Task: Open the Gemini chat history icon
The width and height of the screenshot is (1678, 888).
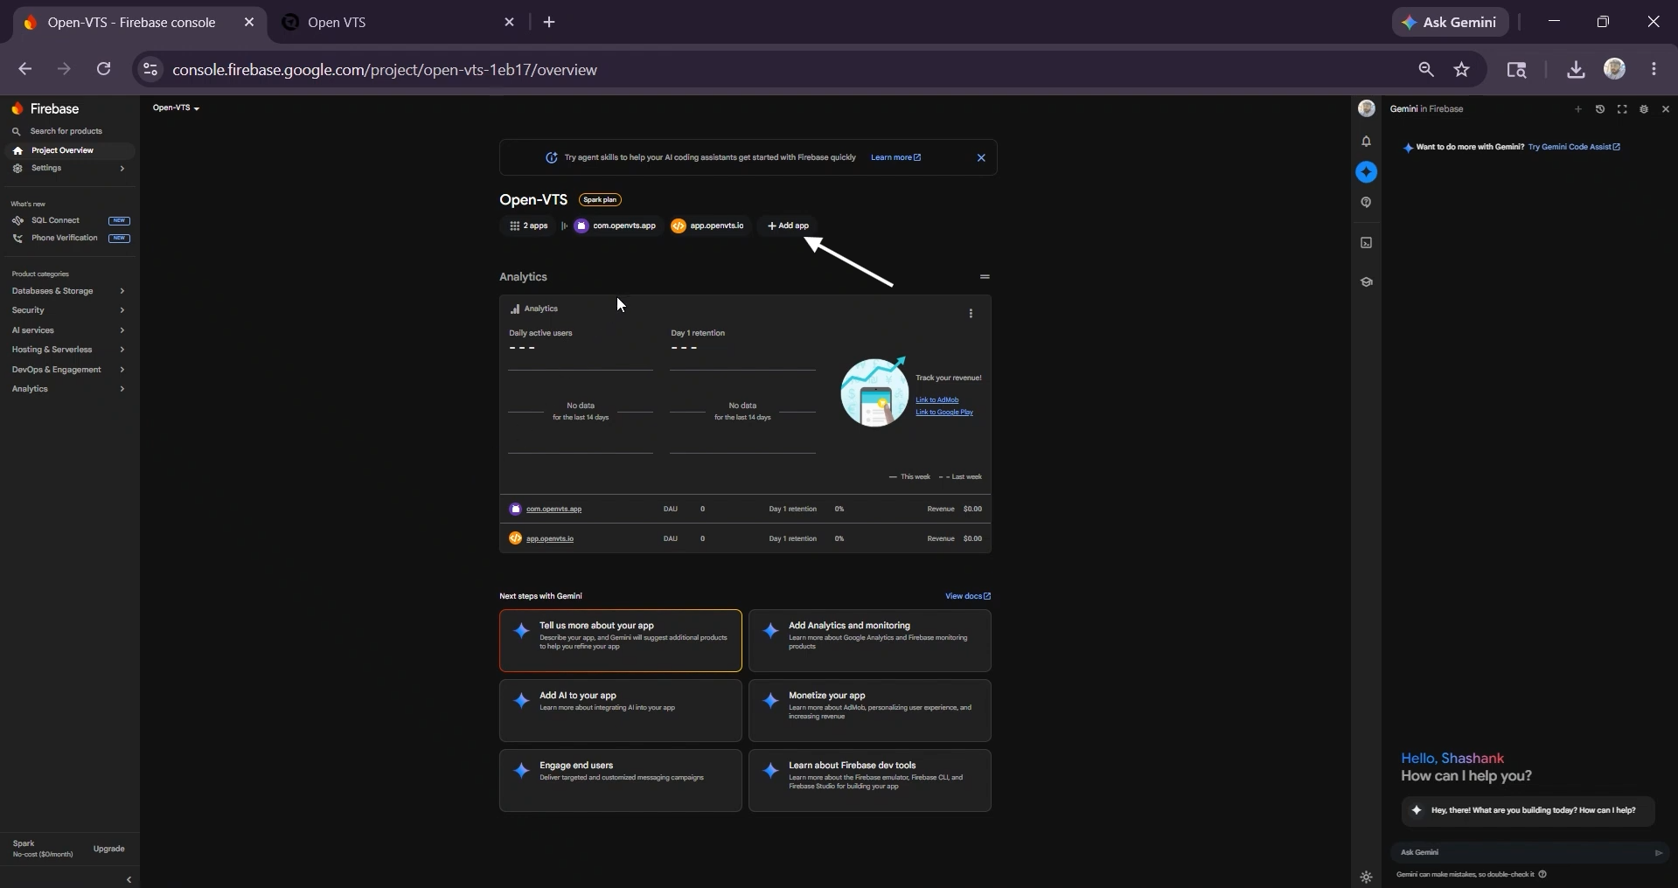Action: [x=1600, y=109]
